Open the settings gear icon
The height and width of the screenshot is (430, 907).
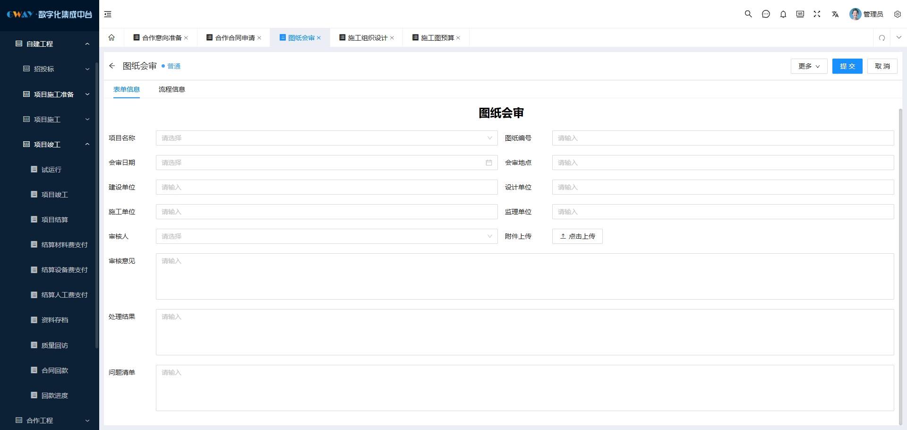click(x=897, y=14)
